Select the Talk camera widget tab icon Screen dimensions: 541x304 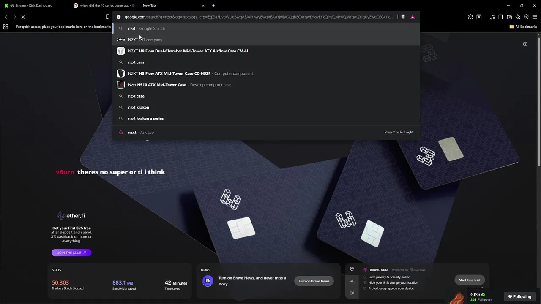(x=352, y=293)
